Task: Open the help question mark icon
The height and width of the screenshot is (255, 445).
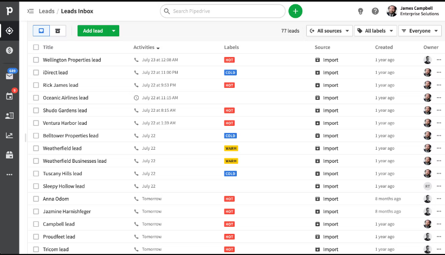Action: (x=375, y=11)
